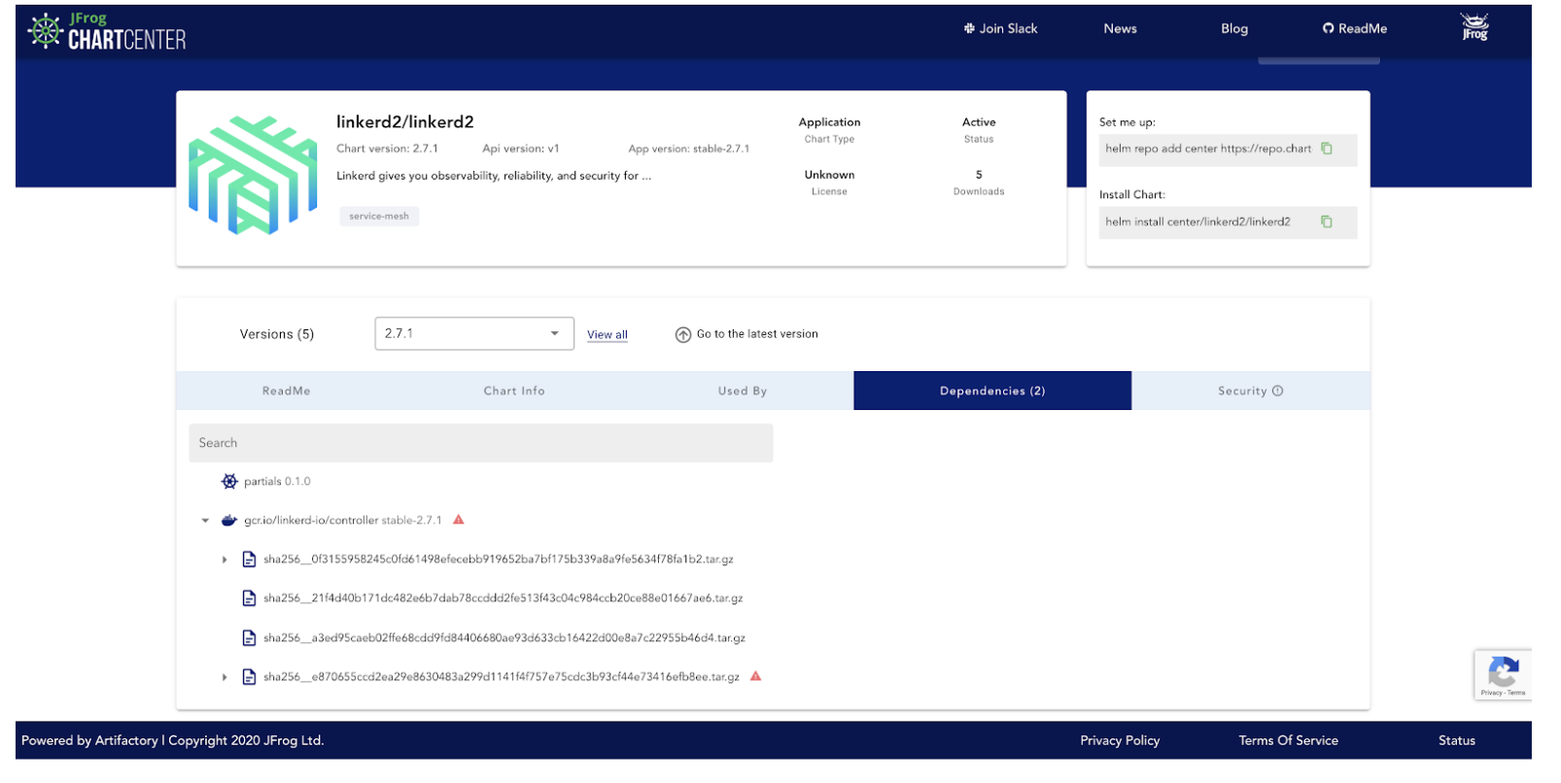Open Join Slack link in header
Image resolution: width=1561 pixels, height=783 pixels.
pyautogui.click(x=1000, y=29)
